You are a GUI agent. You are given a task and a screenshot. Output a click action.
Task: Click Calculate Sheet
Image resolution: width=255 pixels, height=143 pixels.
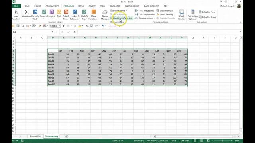tap(207, 17)
